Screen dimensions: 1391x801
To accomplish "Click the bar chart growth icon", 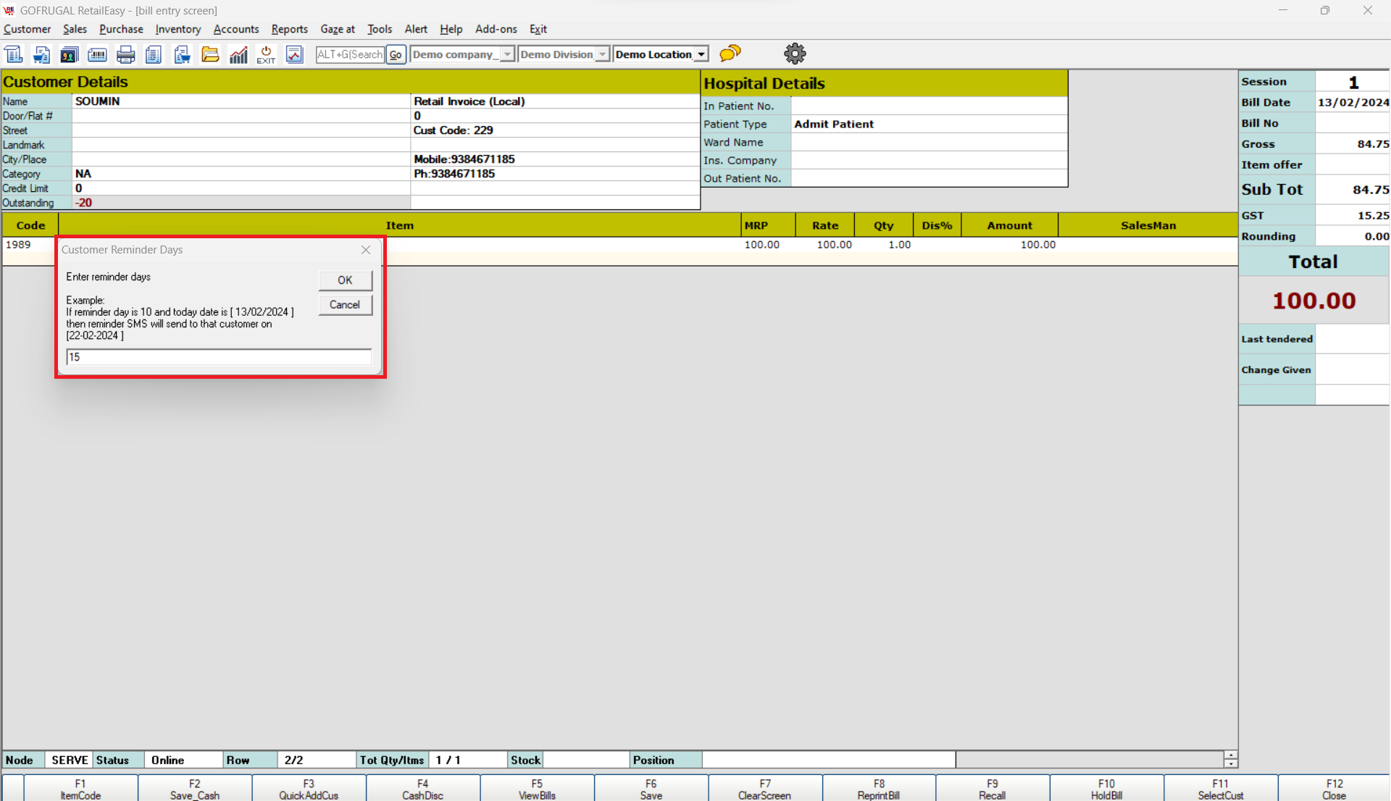I will (x=238, y=54).
